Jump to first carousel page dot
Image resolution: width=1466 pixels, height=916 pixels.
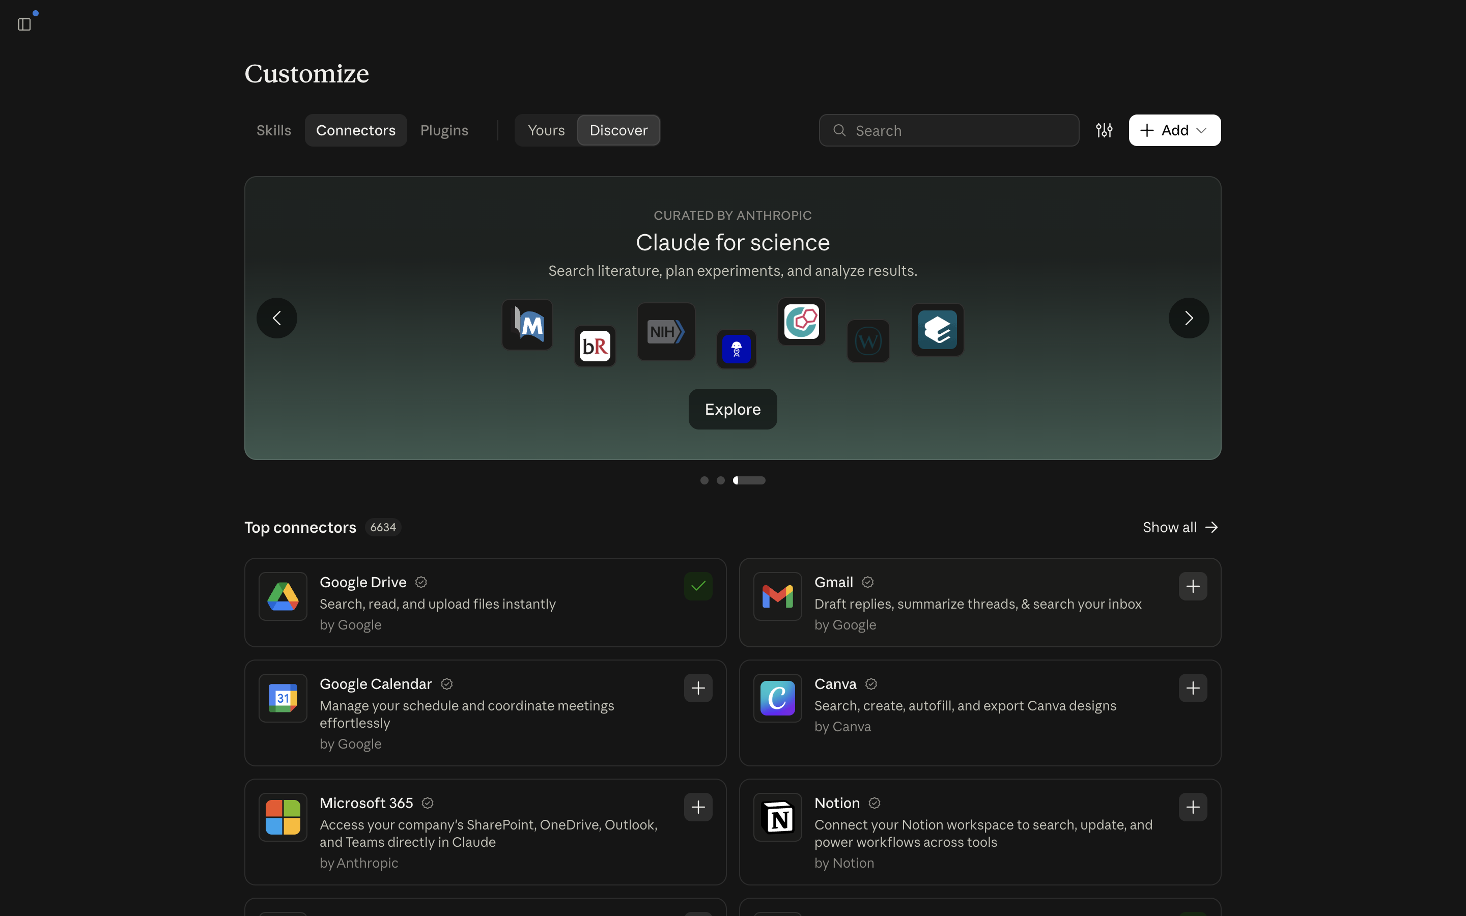(704, 480)
